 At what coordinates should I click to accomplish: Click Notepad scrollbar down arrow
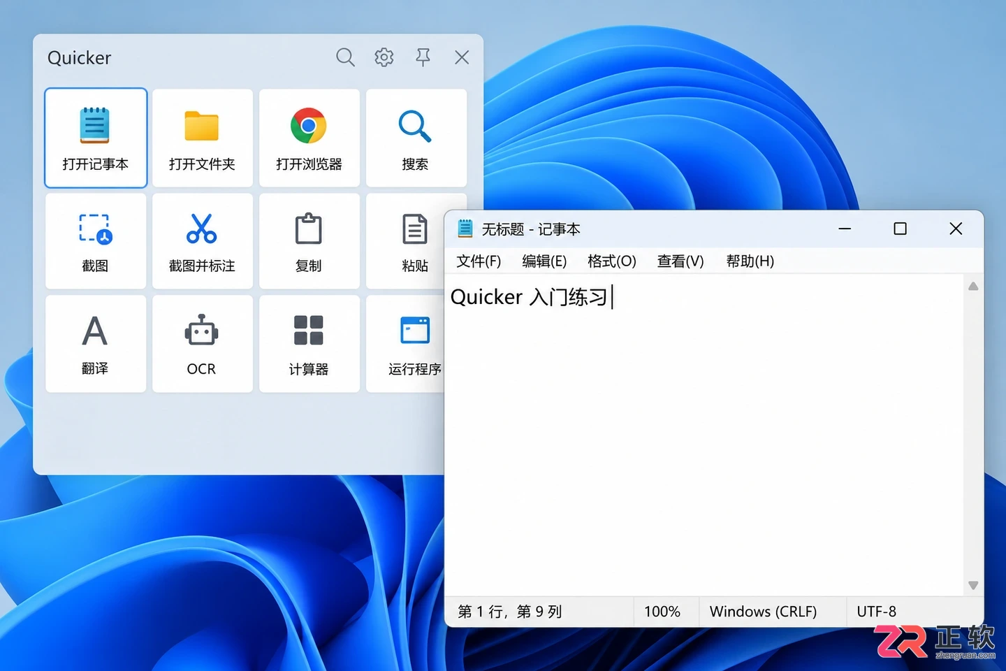(x=973, y=586)
